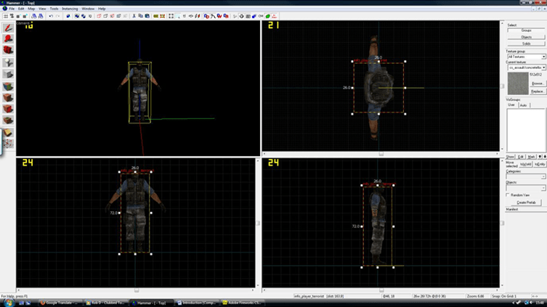Click the Browse texture button
Image resolution: width=547 pixels, height=307 pixels.
point(538,83)
